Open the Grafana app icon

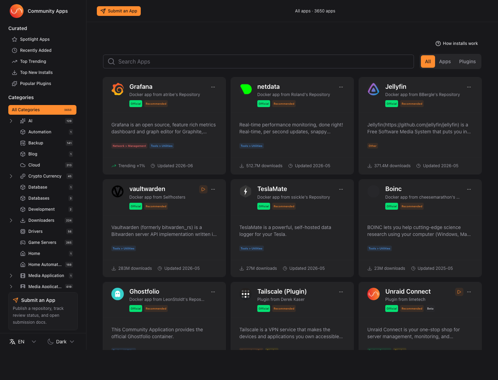pyautogui.click(x=118, y=89)
